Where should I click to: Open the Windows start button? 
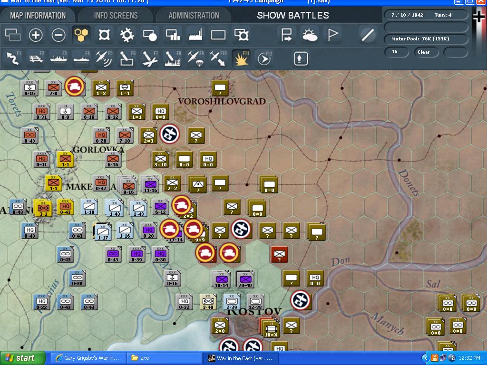click(x=23, y=358)
